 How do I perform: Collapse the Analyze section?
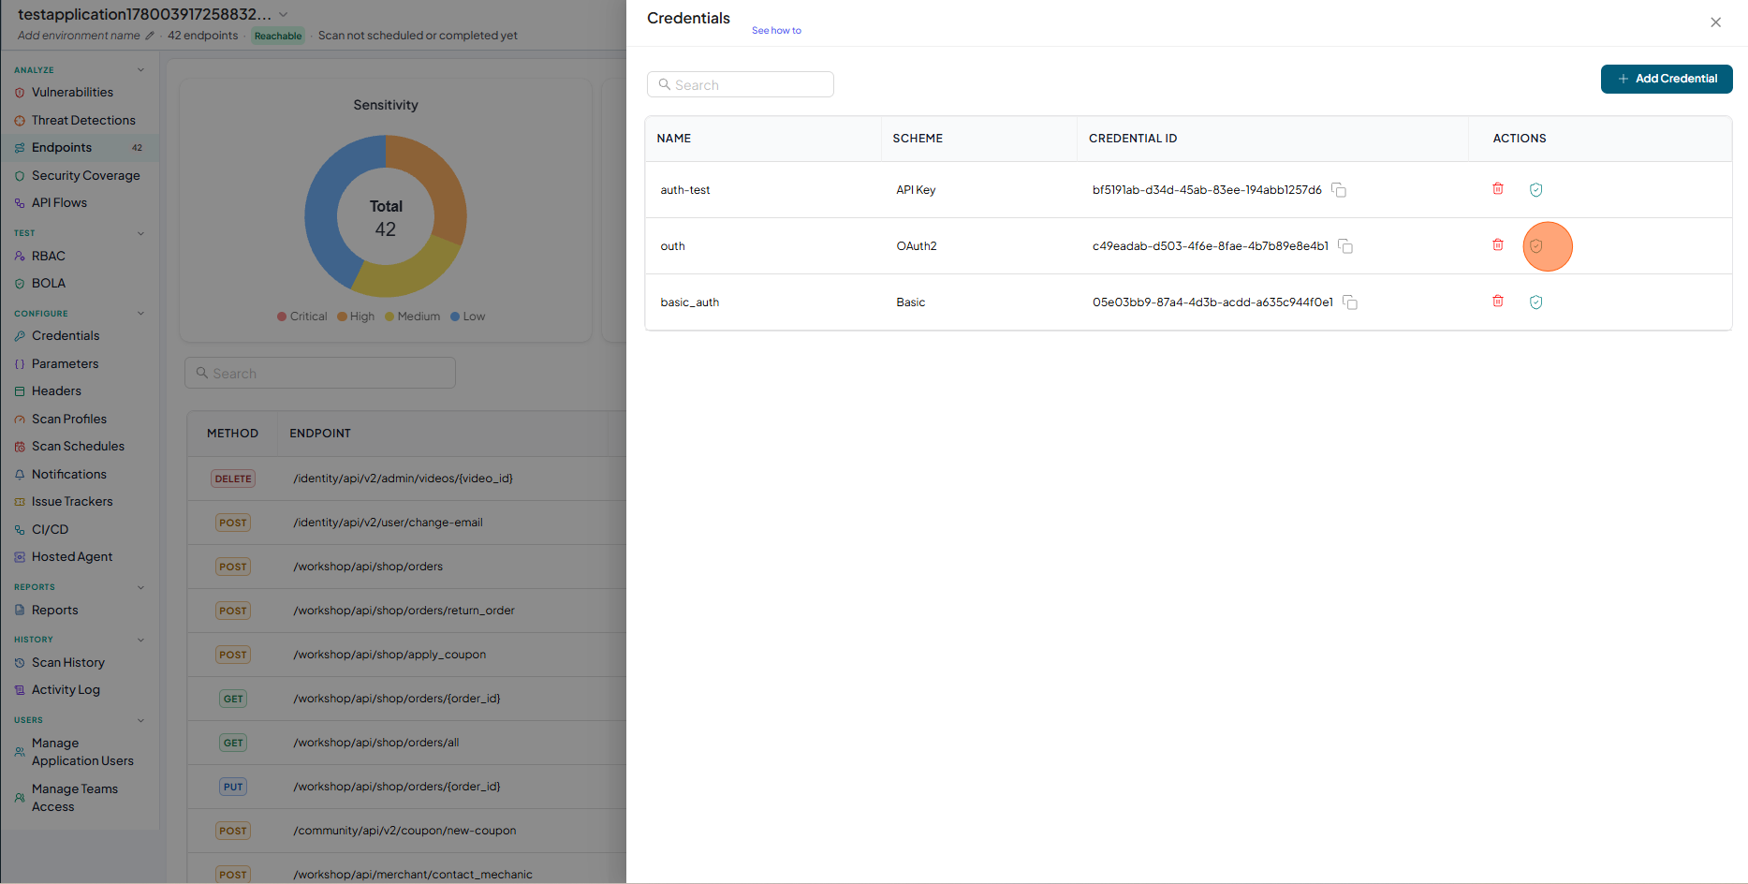(x=141, y=70)
